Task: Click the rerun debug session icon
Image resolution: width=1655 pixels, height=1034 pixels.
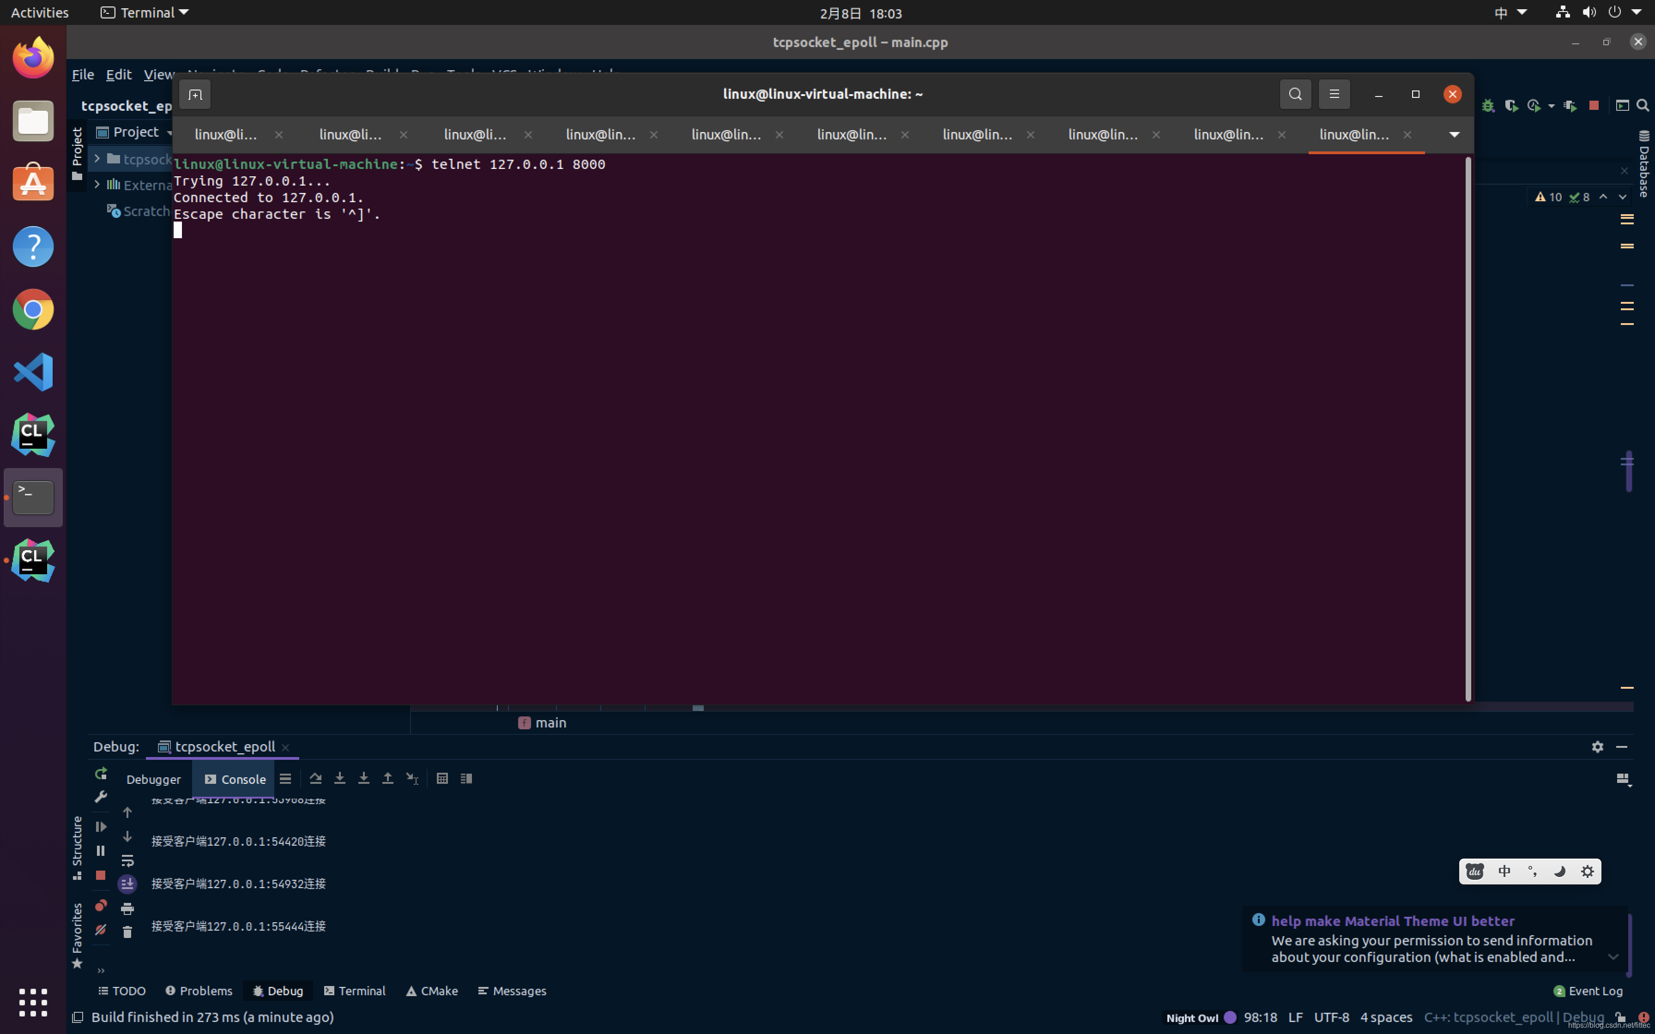Action: pos(101,774)
